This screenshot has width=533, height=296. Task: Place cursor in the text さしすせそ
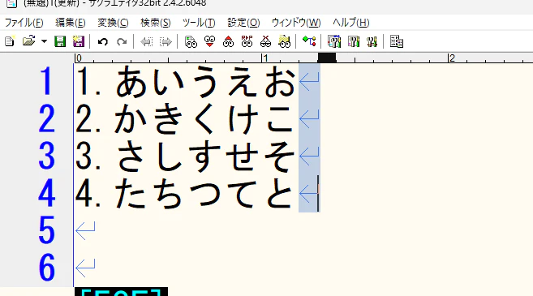point(205,157)
